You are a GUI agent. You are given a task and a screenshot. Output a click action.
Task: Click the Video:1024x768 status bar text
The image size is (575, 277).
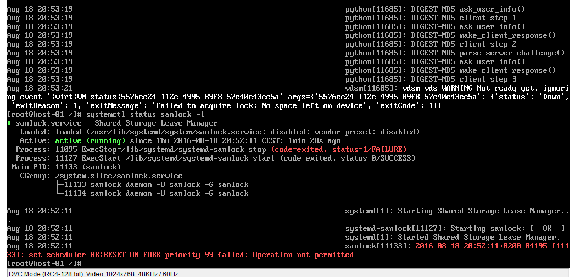107,273
